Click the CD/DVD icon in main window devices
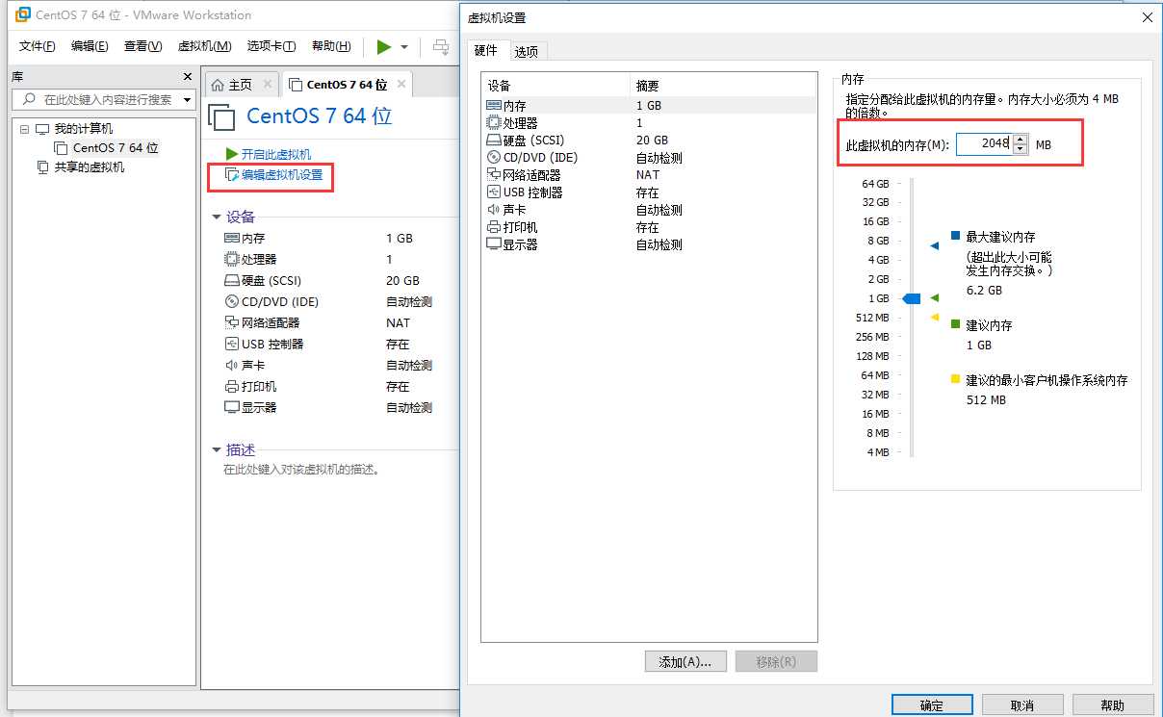1163x717 pixels. 231,301
